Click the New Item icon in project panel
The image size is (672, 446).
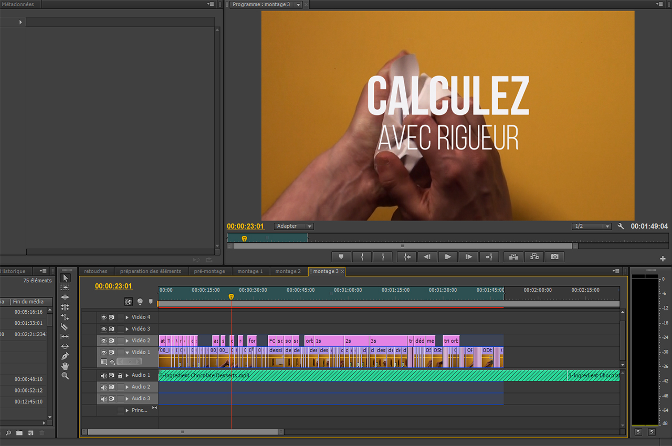pos(31,433)
